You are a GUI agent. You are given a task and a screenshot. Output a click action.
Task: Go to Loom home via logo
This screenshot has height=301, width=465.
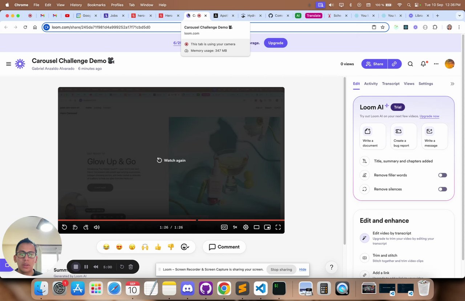click(x=20, y=64)
